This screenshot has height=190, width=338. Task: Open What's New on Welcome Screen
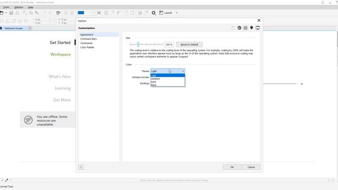pyautogui.click(x=60, y=77)
